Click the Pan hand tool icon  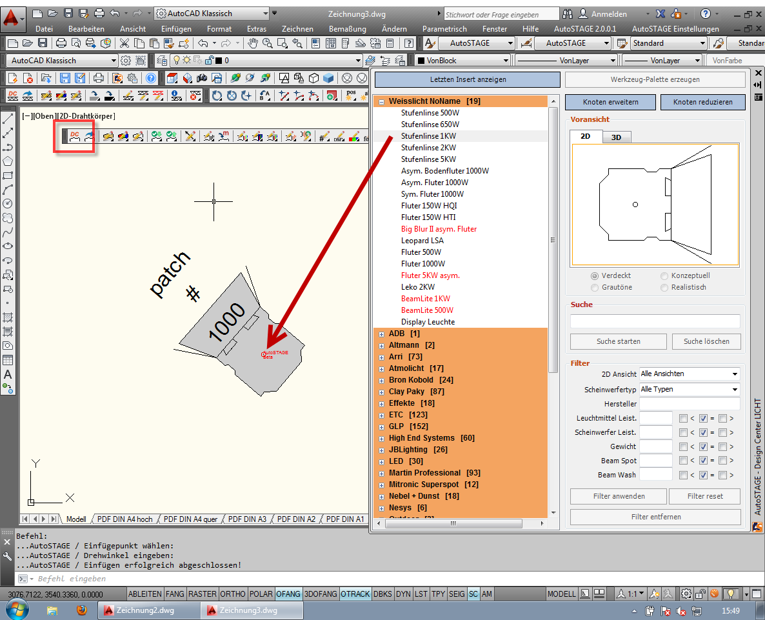253,43
